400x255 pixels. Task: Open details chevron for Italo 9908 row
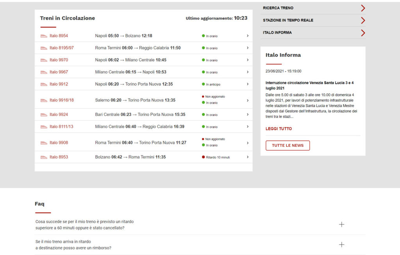pos(247,143)
